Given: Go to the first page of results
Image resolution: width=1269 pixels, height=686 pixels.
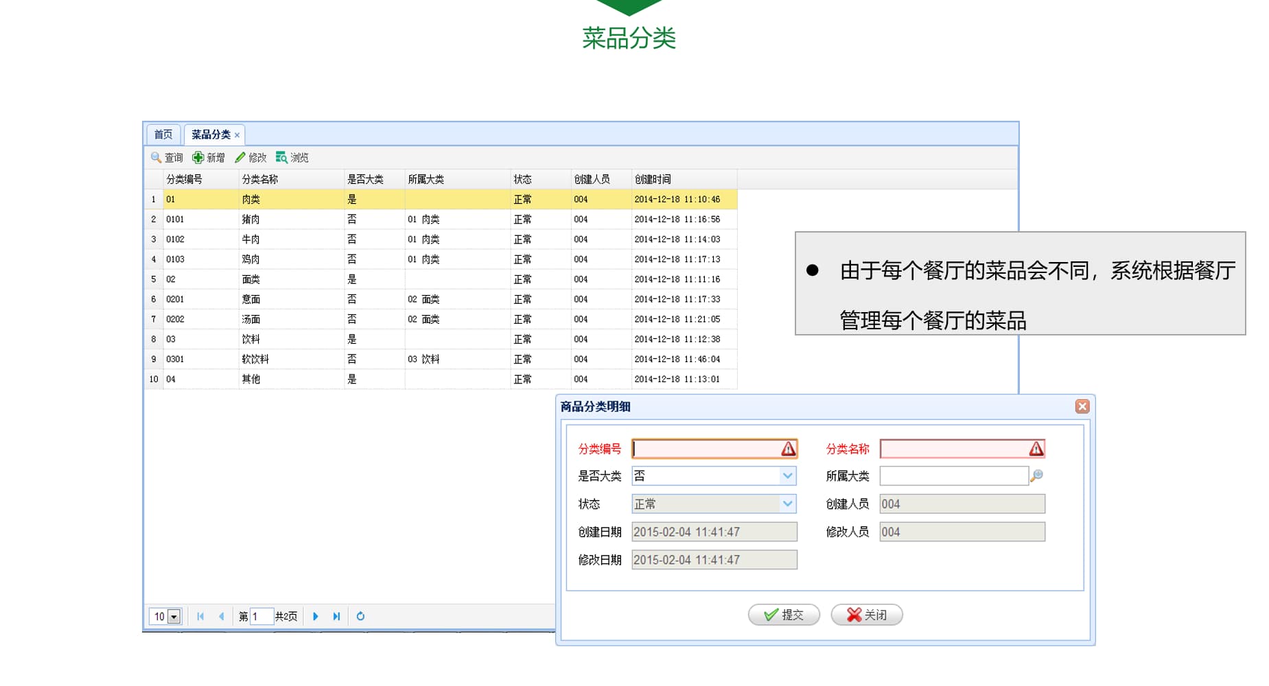Looking at the screenshot, I should [200, 616].
